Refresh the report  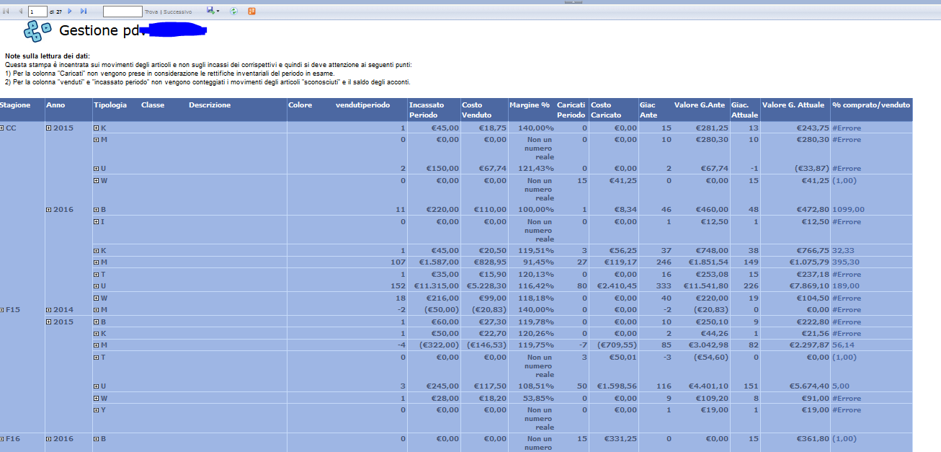coord(233,12)
